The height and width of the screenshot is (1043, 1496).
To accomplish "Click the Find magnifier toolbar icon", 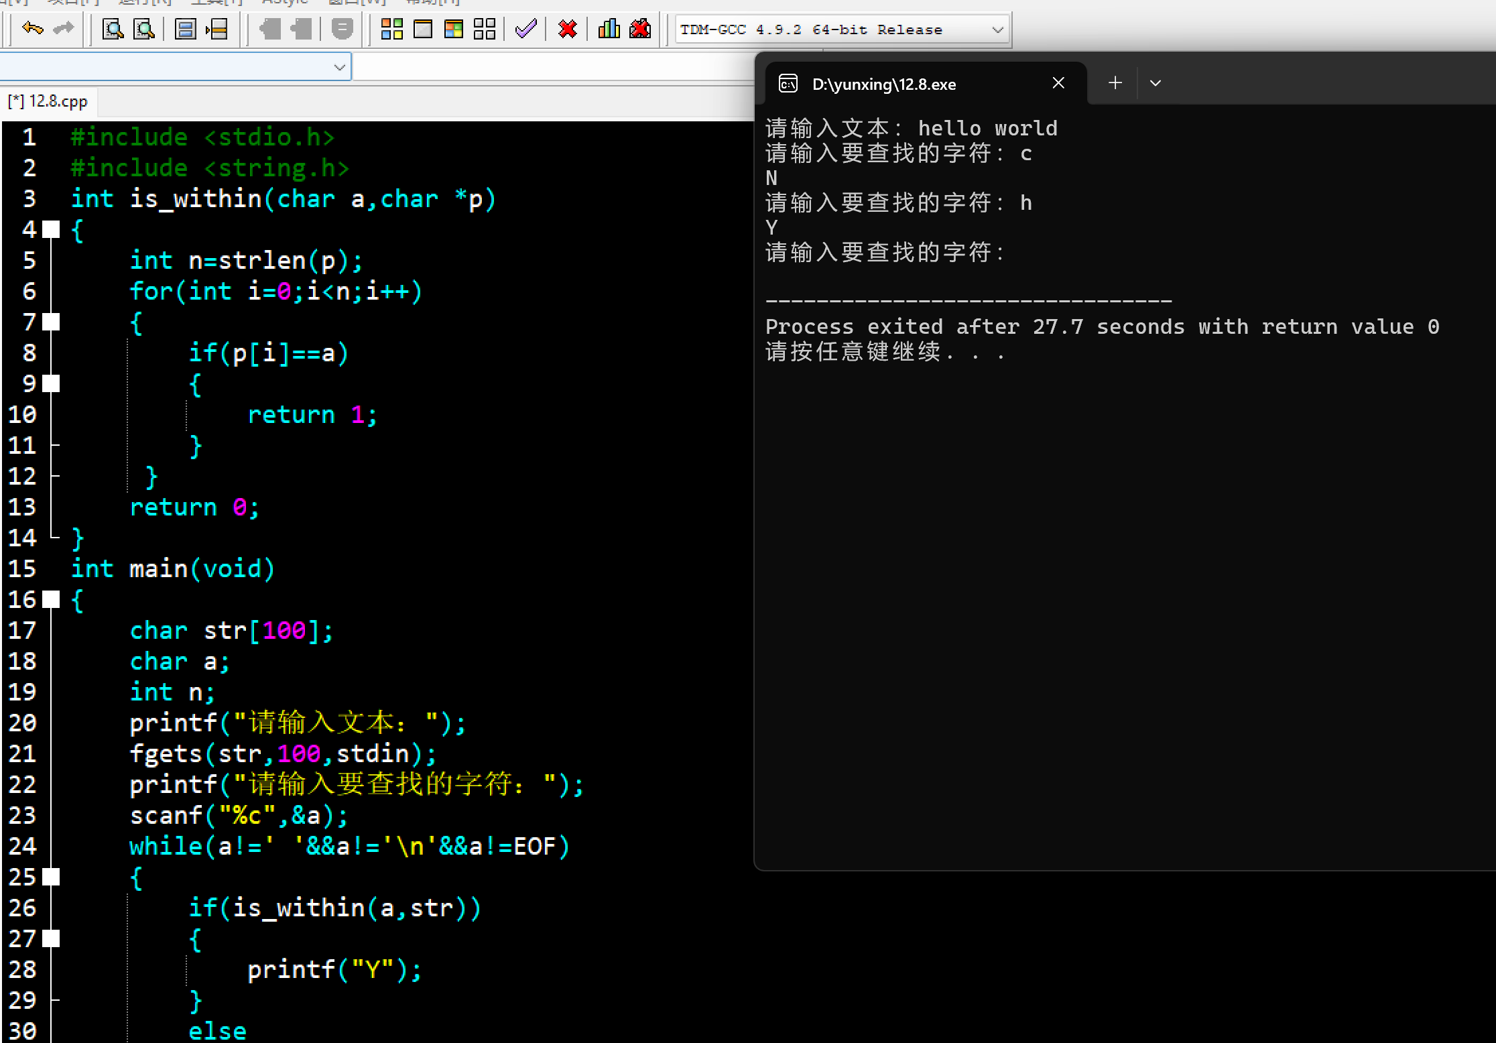I will click(x=112, y=29).
